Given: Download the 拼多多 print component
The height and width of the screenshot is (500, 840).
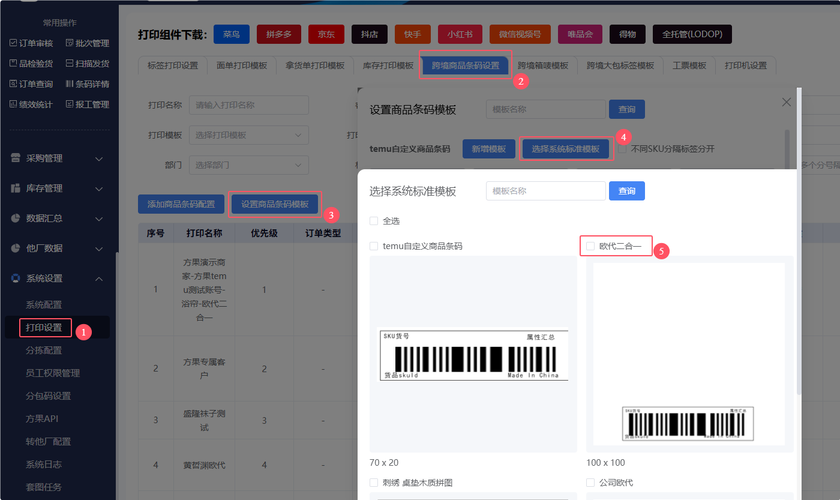Looking at the screenshot, I should [x=278, y=34].
